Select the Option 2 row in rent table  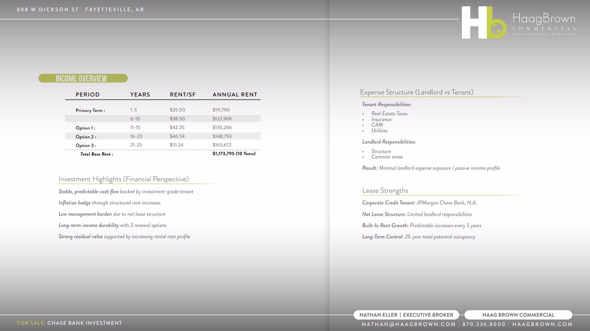pyautogui.click(x=163, y=136)
